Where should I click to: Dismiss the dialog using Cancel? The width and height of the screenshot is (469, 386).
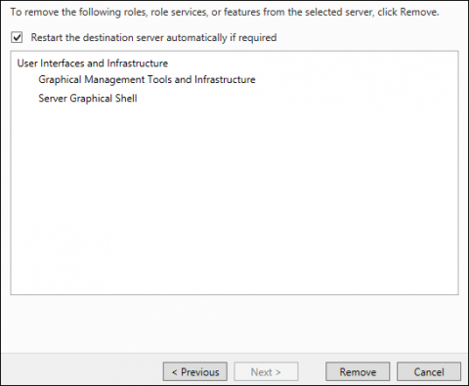[x=429, y=371]
